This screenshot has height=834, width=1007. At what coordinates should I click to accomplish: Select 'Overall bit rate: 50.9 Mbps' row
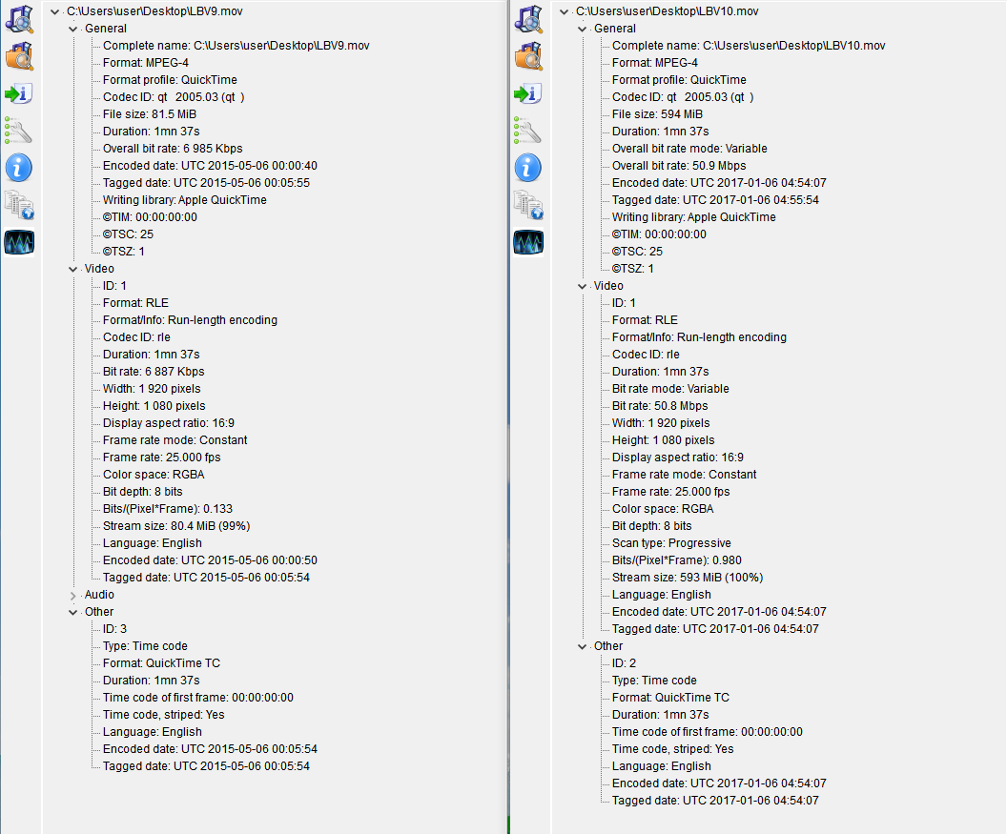click(x=680, y=166)
